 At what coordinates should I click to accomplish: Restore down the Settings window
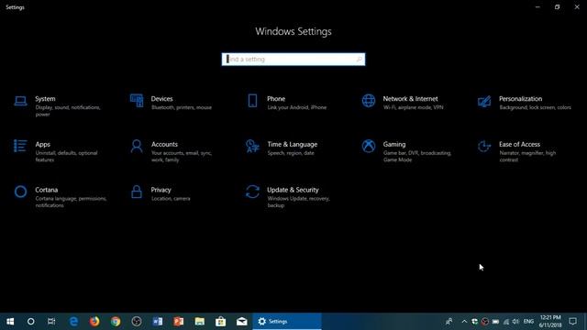(557, 6)
